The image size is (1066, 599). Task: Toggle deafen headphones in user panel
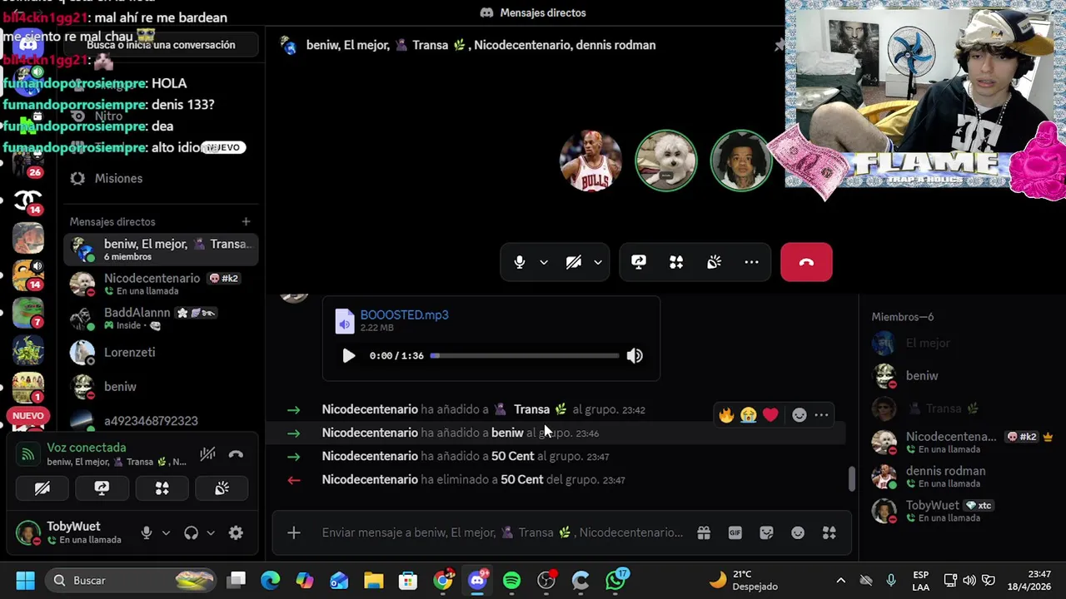pos(192,533)
